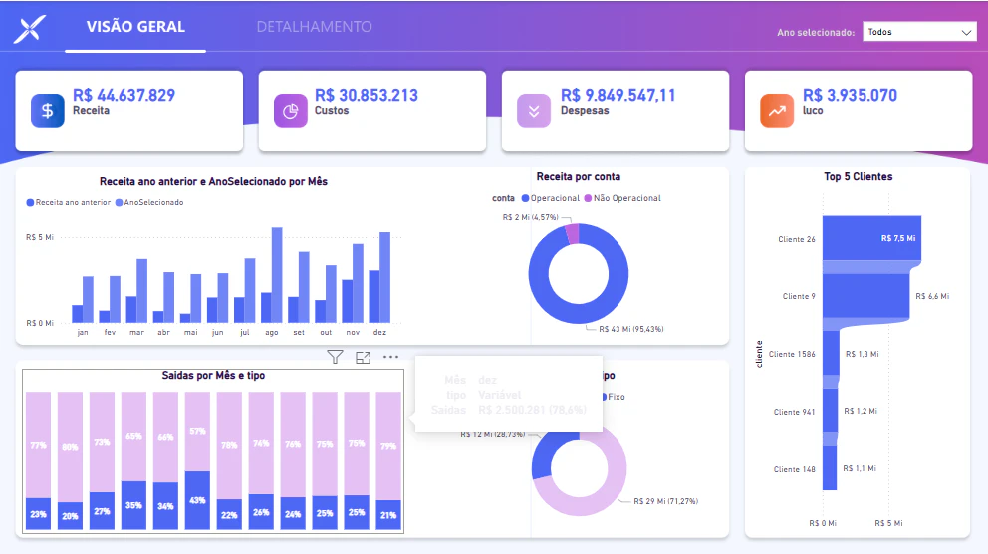Select the Custos card value R$ 30.853.213
The height and width of the screenshot is (554, 988).
click(367, 96)
